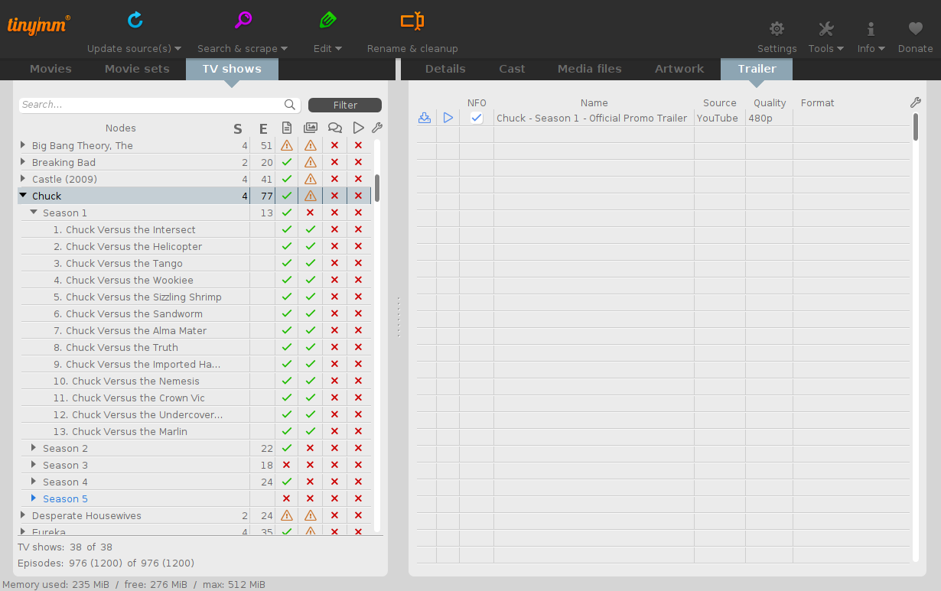The width and height of the screenshot is (941, 591).
Task: Click the Update source(s) refresh icon
Action: pyautogui.click(x=135, y=21)
